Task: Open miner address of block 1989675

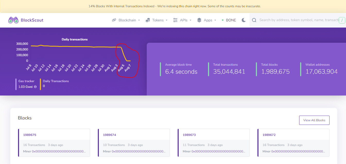Action: [59, 151]
